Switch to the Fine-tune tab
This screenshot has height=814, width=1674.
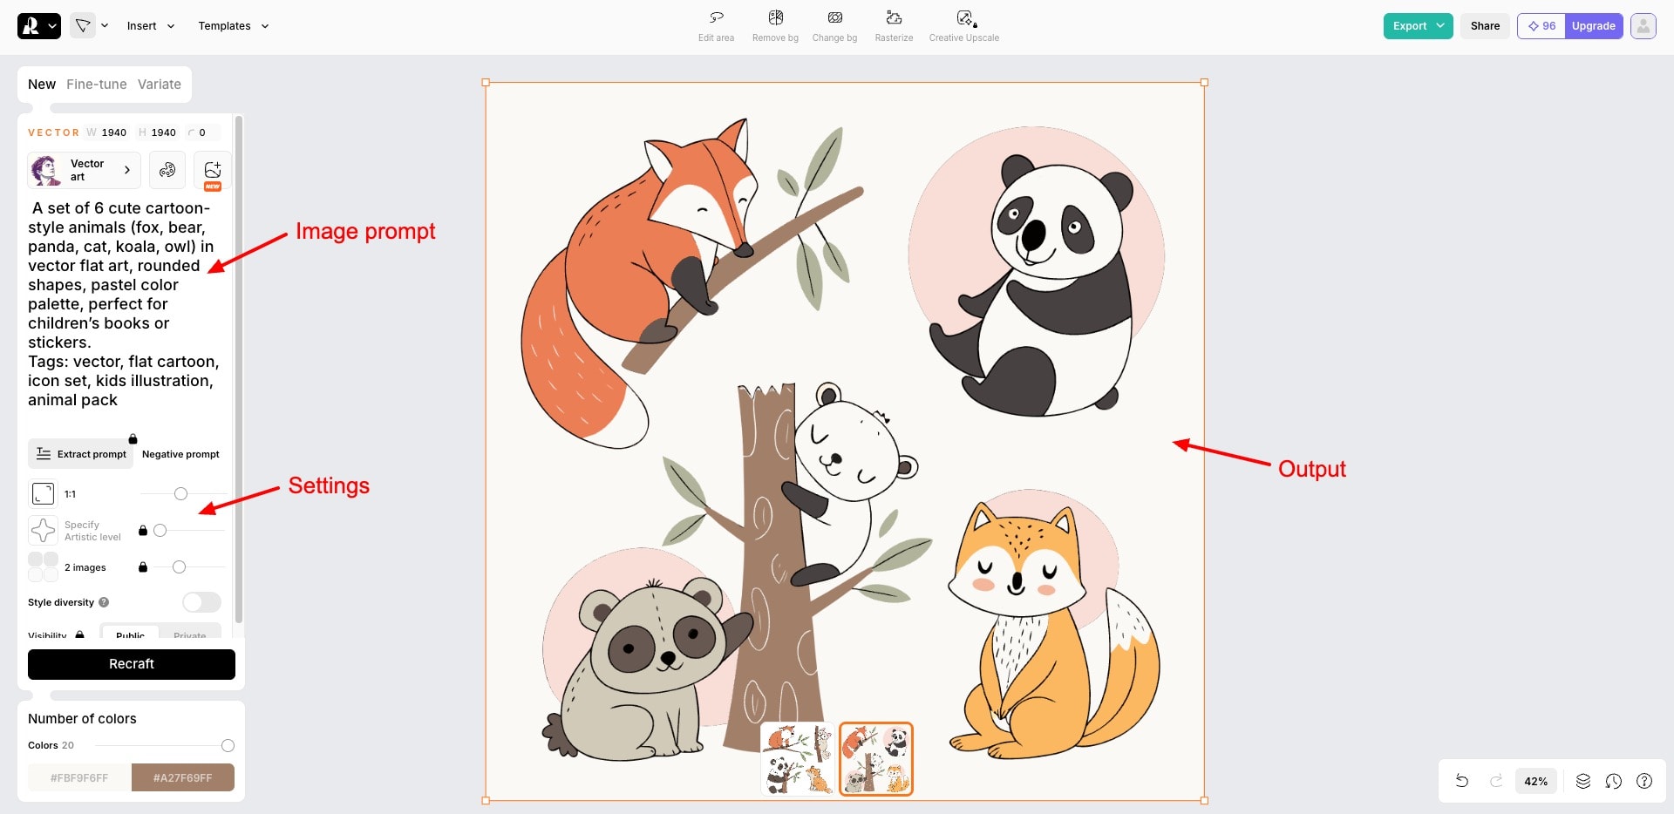(x=96, y=85)
